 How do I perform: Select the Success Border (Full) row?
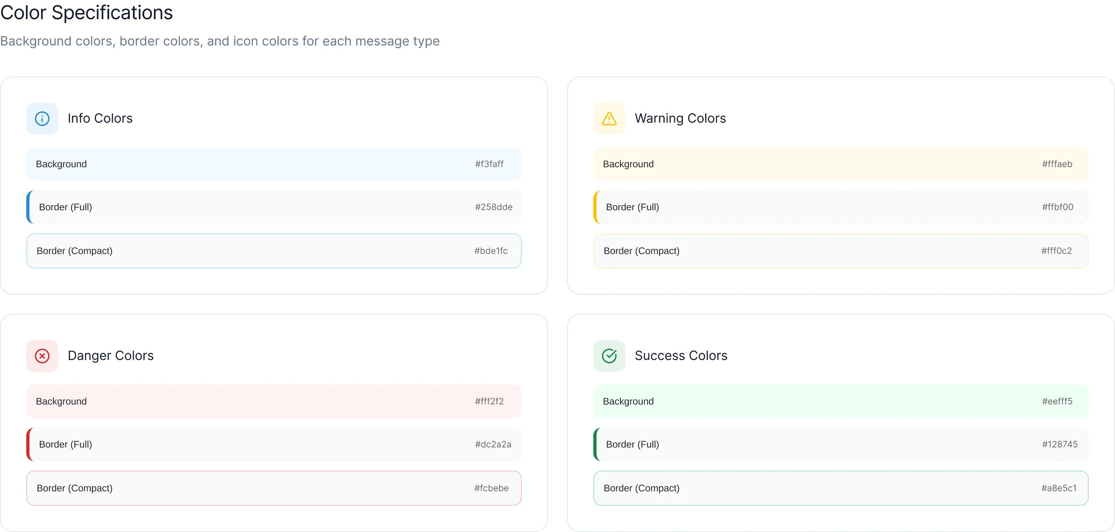click(x=840, y=444)
